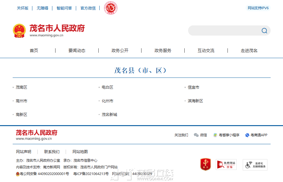Open 智能问答 at the top
This screenshot has height=182, width=283.
[x=64, y=8]
